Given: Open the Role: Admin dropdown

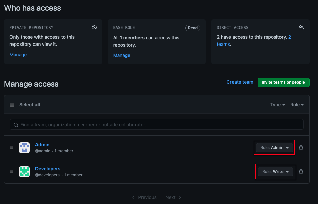Looking at the screenshot, I should [x=274, y=148].
